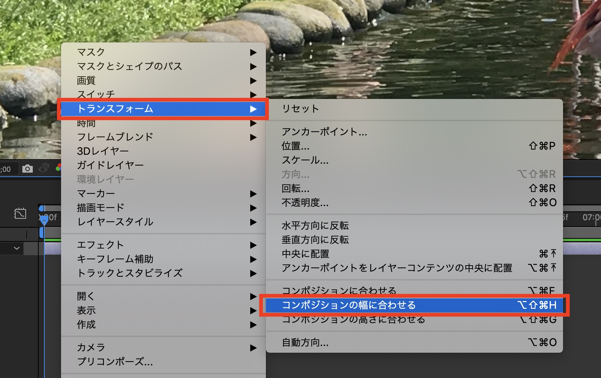Open the キーフレーム補助 submenu
Screen dimensions: 601x378
click(163, 259)
